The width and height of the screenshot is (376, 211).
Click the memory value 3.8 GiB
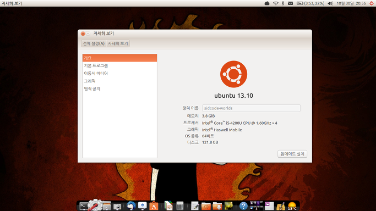point(209,116)
